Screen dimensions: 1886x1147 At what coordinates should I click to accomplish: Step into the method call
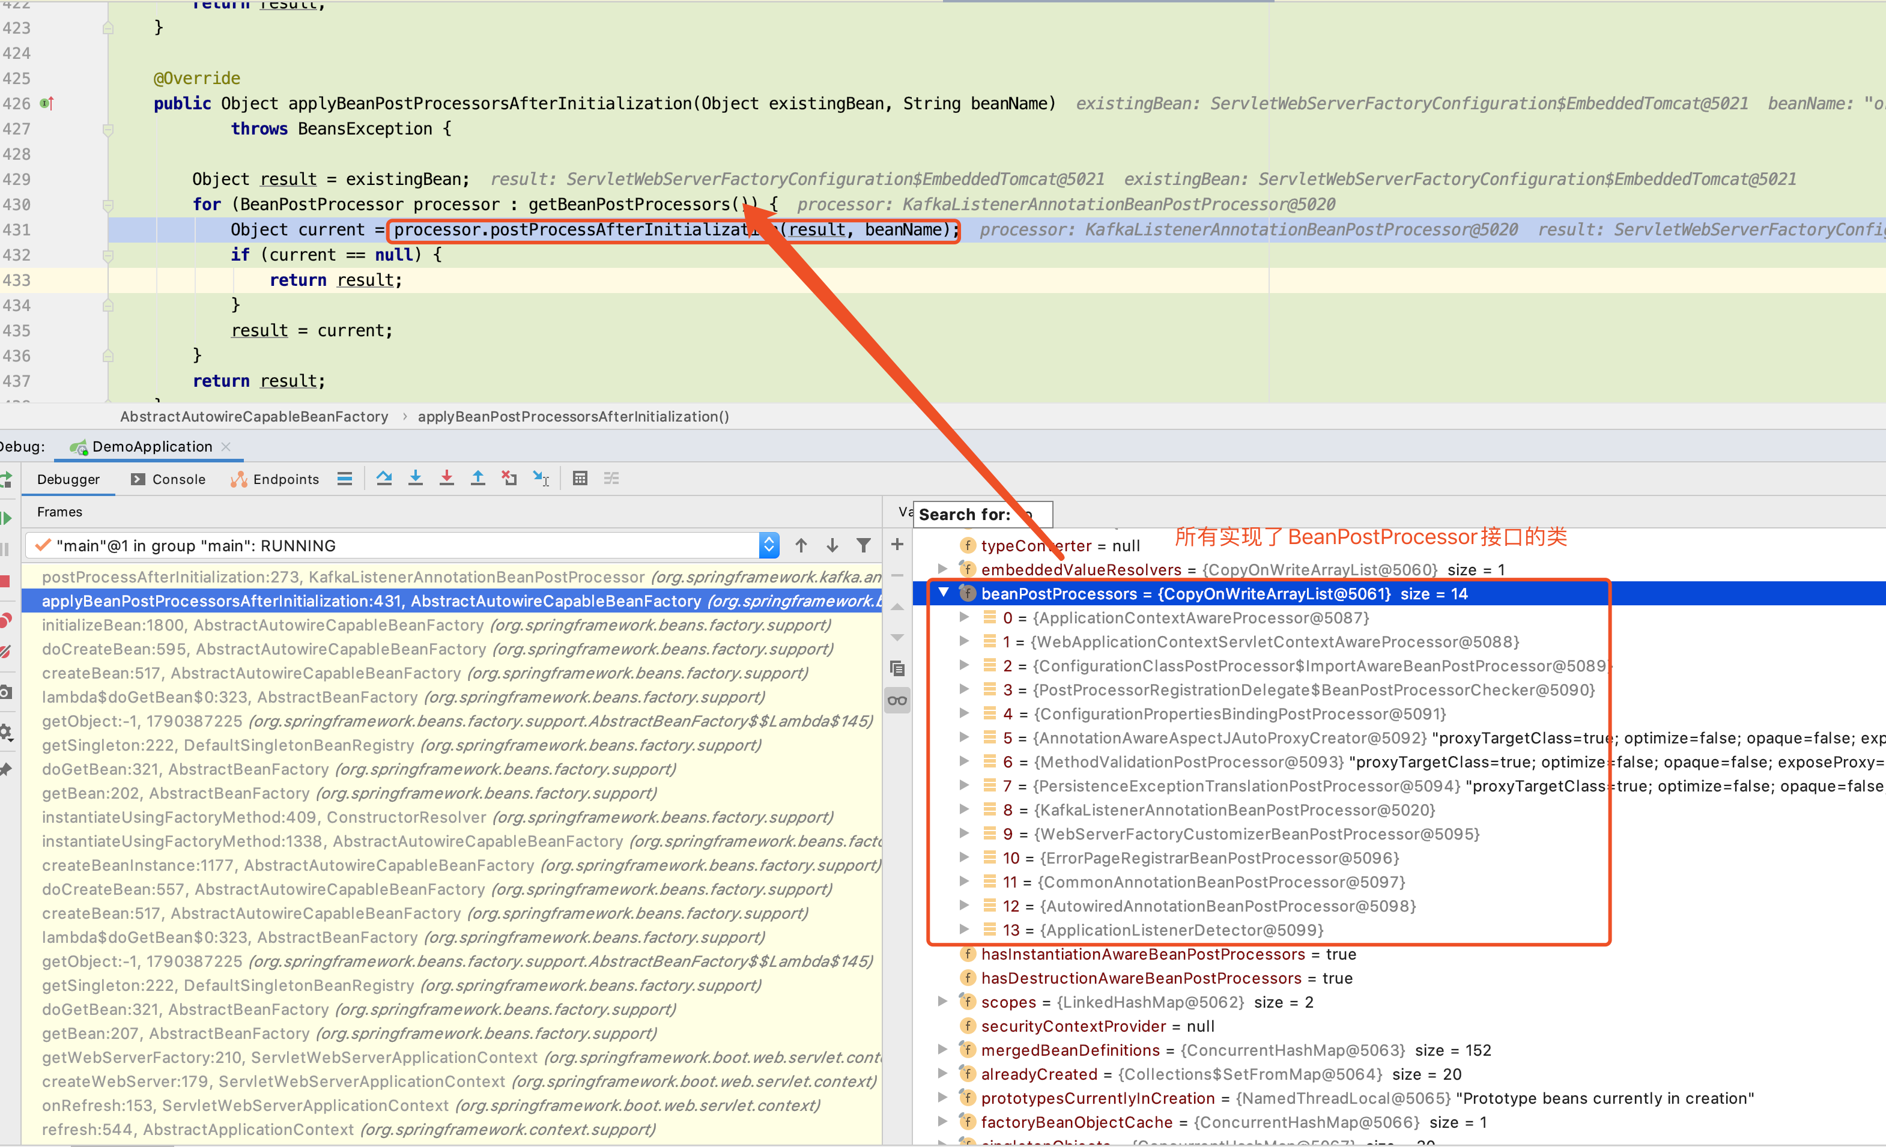[416, 477]
